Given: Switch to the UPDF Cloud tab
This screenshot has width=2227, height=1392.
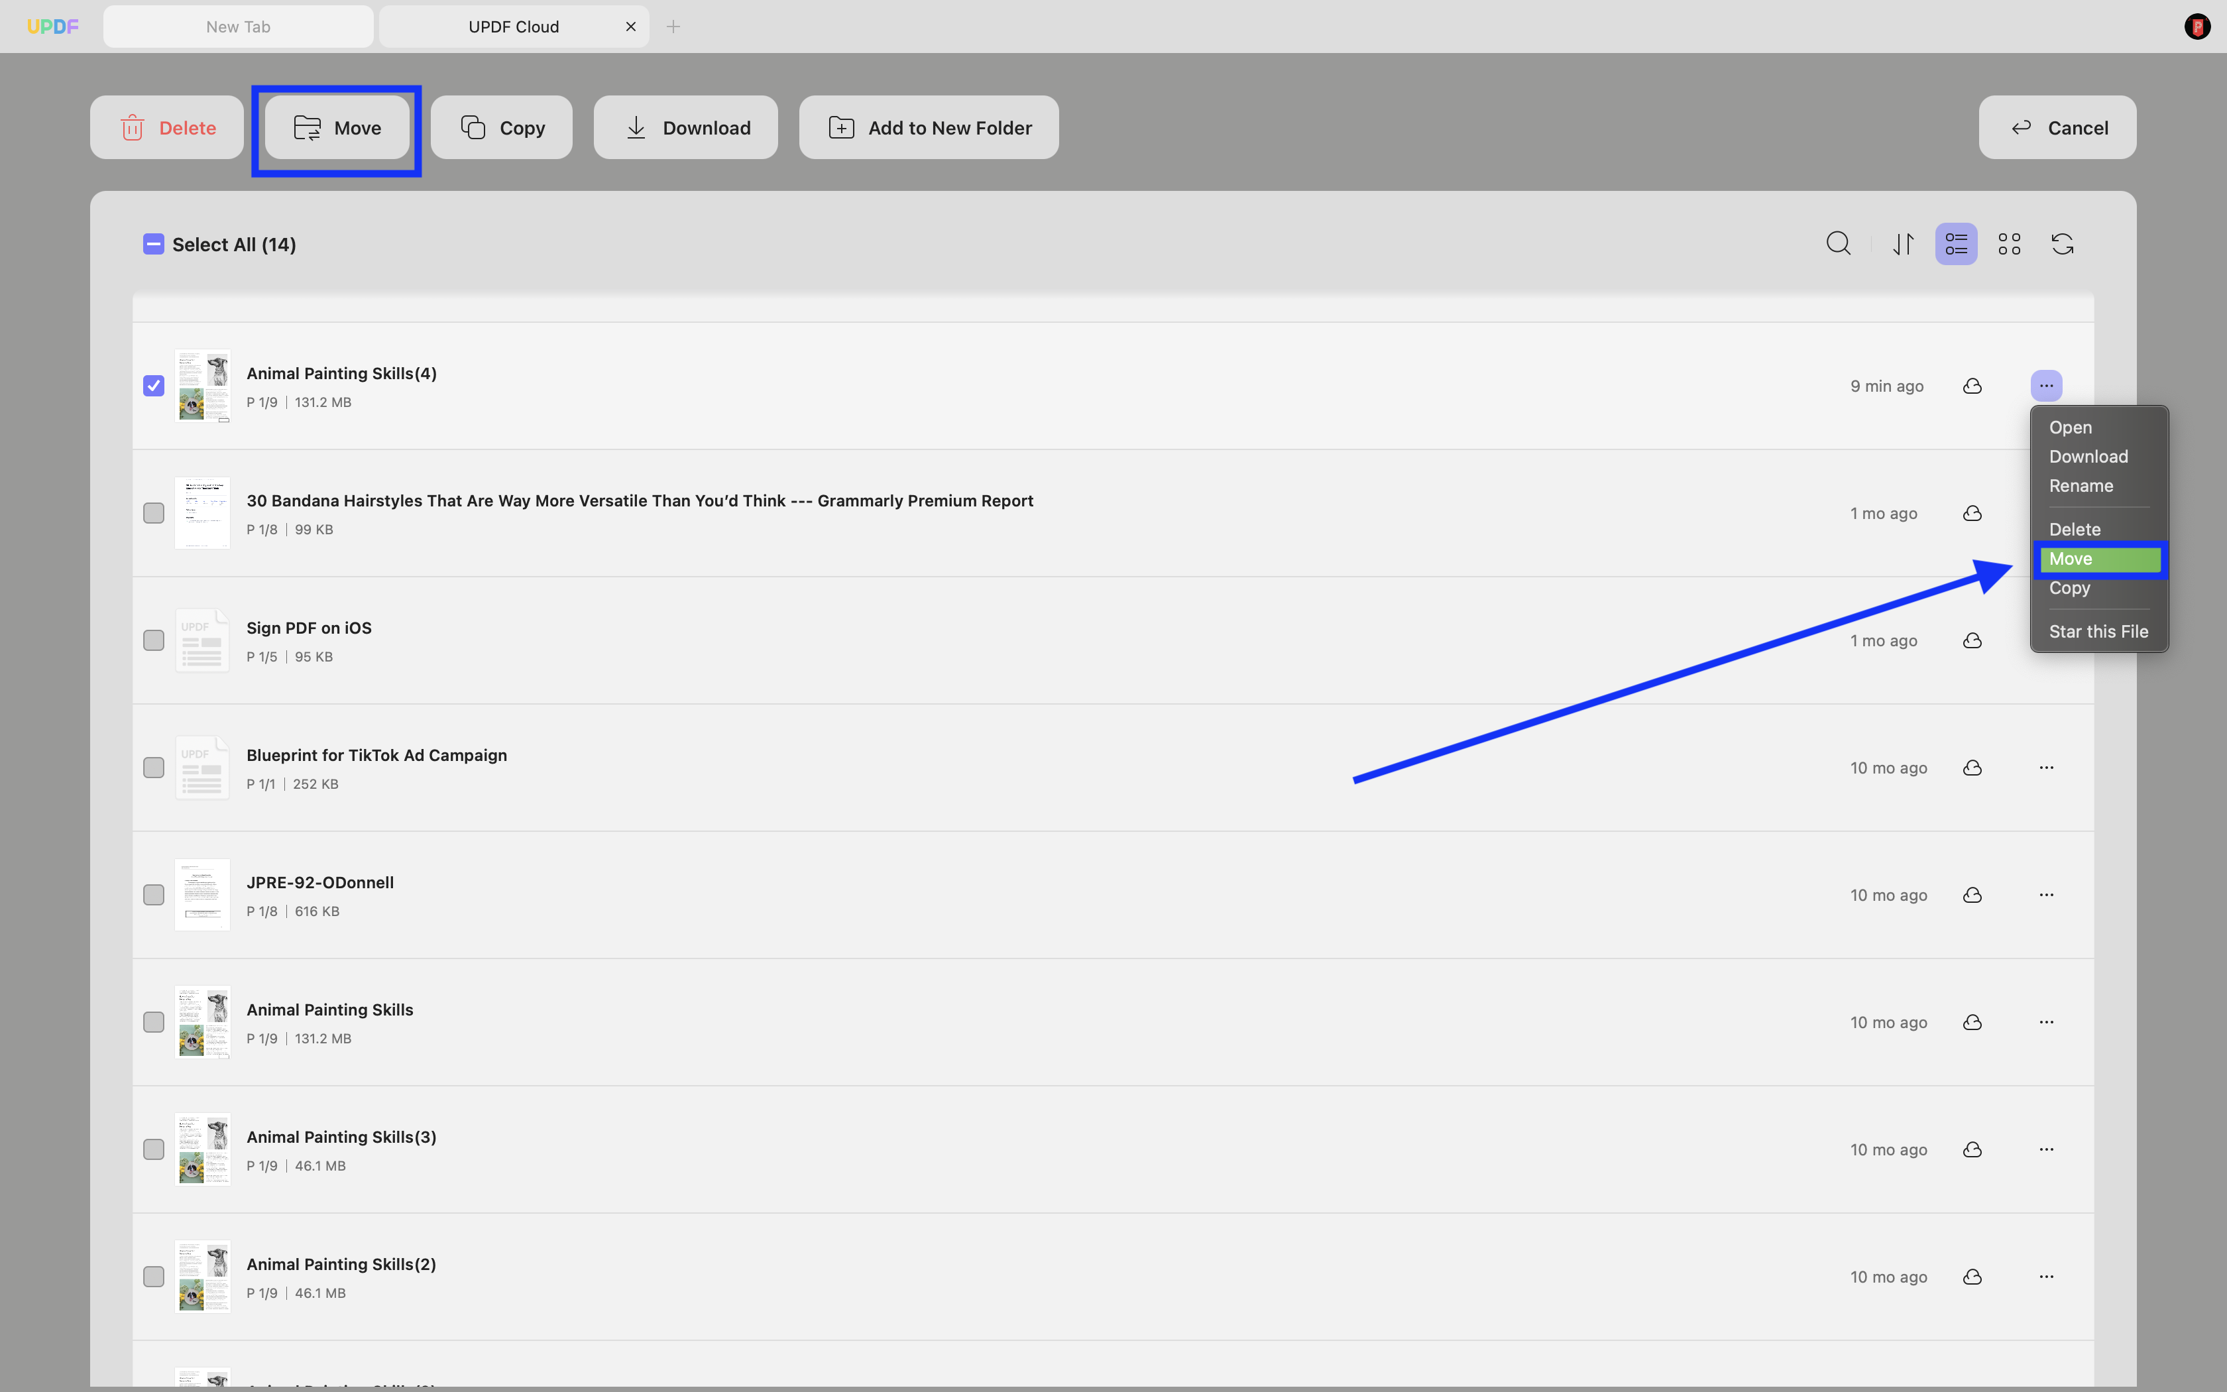Looking at the screenshot, I should click(514, 27).
